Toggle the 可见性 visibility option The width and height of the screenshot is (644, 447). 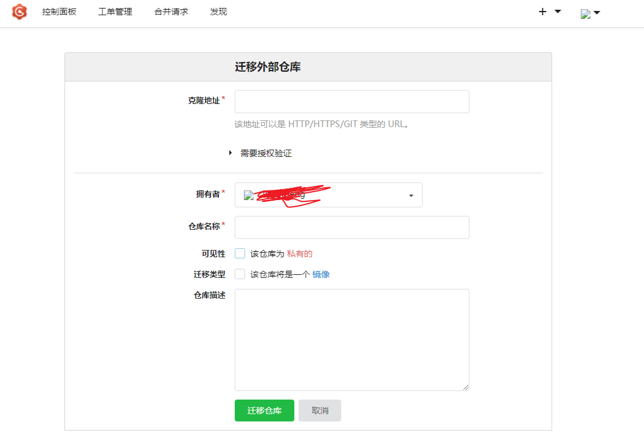click(x=240, y=253)
